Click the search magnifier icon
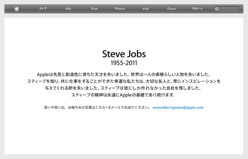Screen dimensions: 248x159 (217, 9)
